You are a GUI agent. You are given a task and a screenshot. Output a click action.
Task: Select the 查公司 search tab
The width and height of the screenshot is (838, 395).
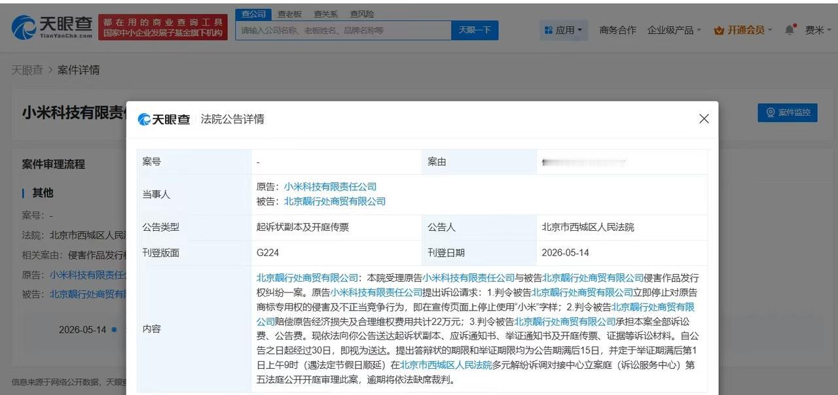coord(253,14)
